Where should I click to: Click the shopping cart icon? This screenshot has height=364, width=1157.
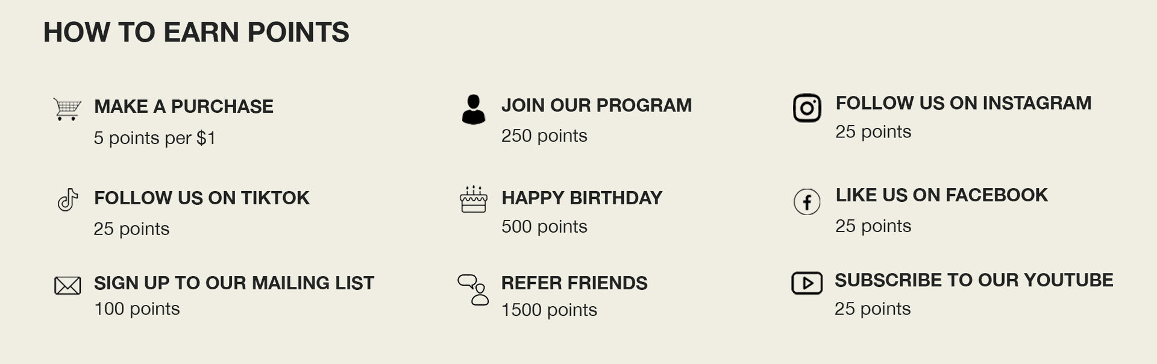(67, 109)
